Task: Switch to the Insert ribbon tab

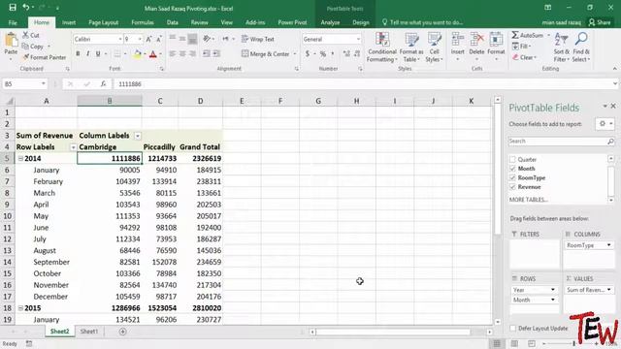Action: click(x=69, y=22)
